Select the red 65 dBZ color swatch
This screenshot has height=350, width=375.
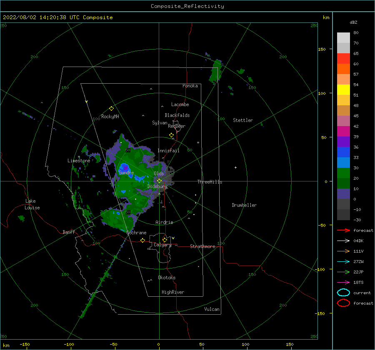point(343,59)
